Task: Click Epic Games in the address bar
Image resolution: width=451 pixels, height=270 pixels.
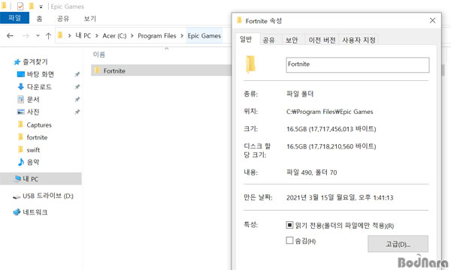Action: pos(204,36)
